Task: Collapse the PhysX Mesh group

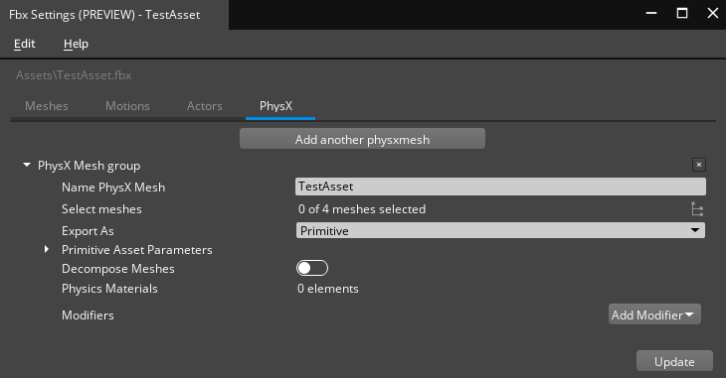Action: [x=27, y=165]
